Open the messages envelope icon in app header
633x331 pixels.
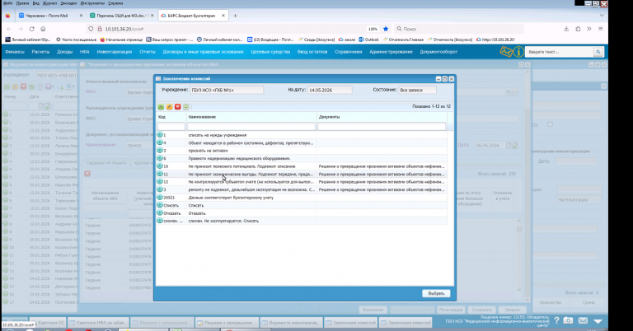pos(505,52)
